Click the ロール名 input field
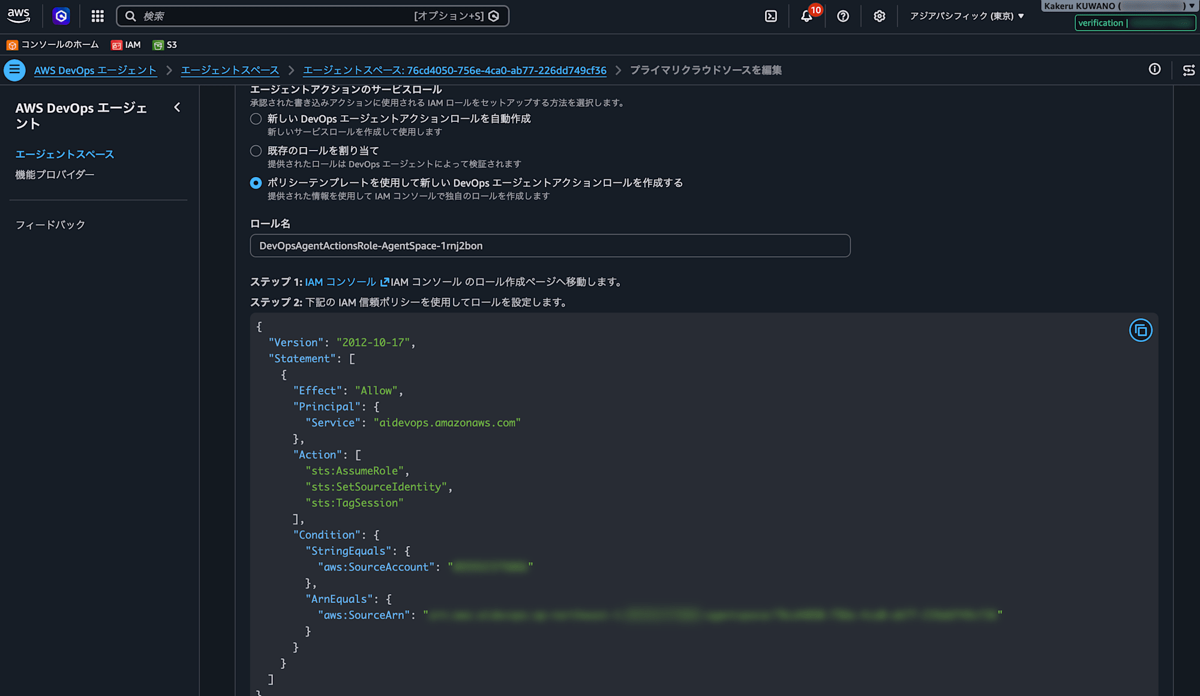This screenshot has width=1200, height=696. 550,246
